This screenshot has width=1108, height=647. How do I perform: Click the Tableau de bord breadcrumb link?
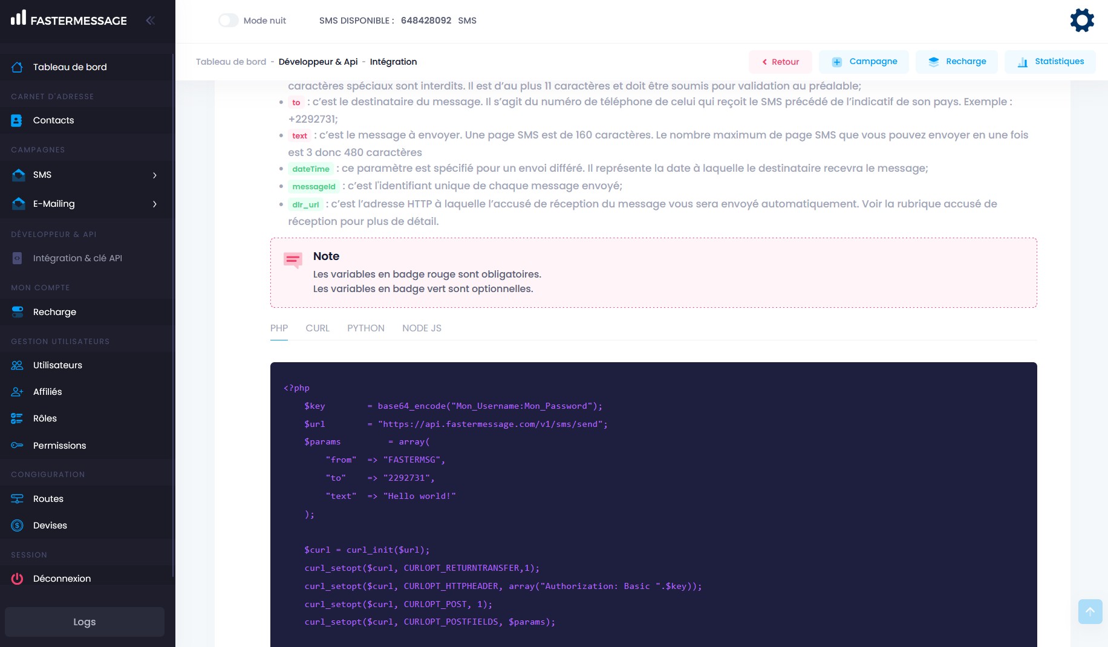(231, 62)
